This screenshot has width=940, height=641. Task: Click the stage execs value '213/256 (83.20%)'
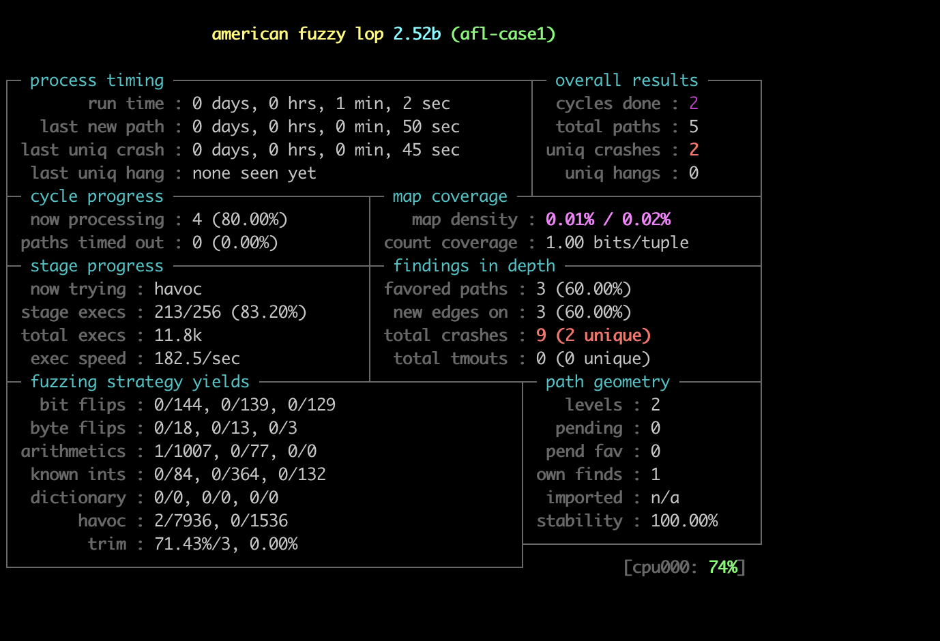pos(231,312)
